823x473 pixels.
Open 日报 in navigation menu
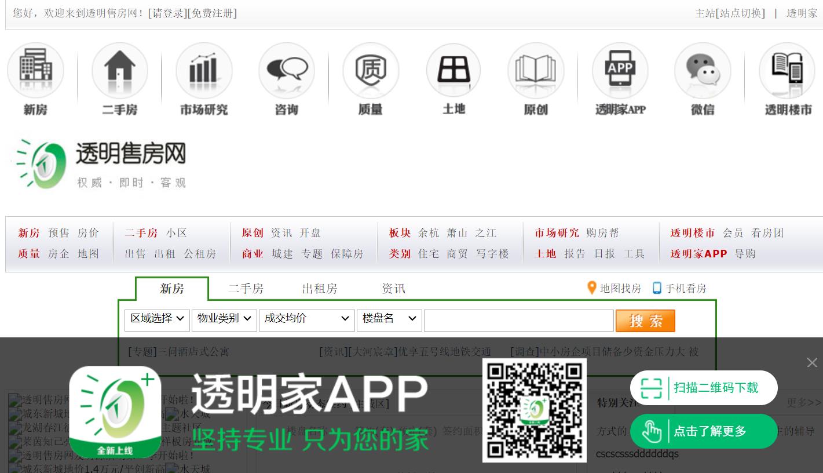click(605, 254)
